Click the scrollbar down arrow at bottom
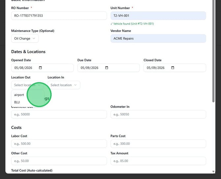This screenshot has width=221, height=179. coord(213,171)
